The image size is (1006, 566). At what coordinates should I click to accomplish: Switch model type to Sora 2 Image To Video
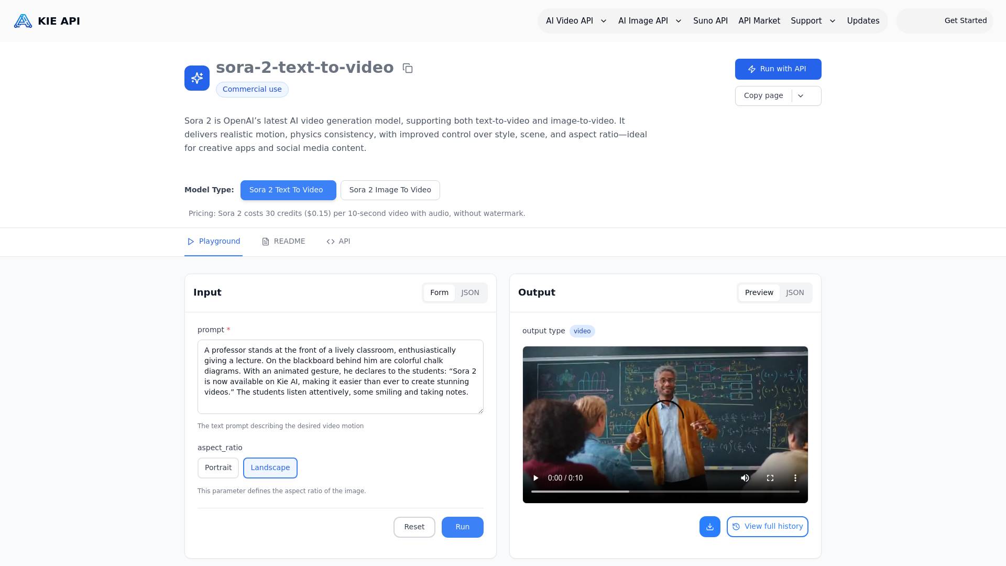click(390, 190)
